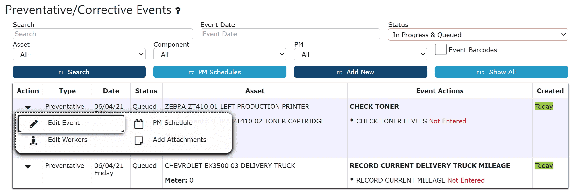Click the pencil icon beside Edit Event
The image size is (579, 195).
point(34,124)
